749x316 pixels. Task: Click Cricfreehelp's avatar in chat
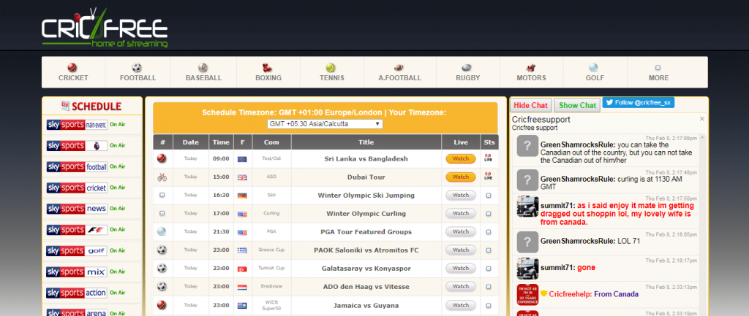click(x=527, y=295)
